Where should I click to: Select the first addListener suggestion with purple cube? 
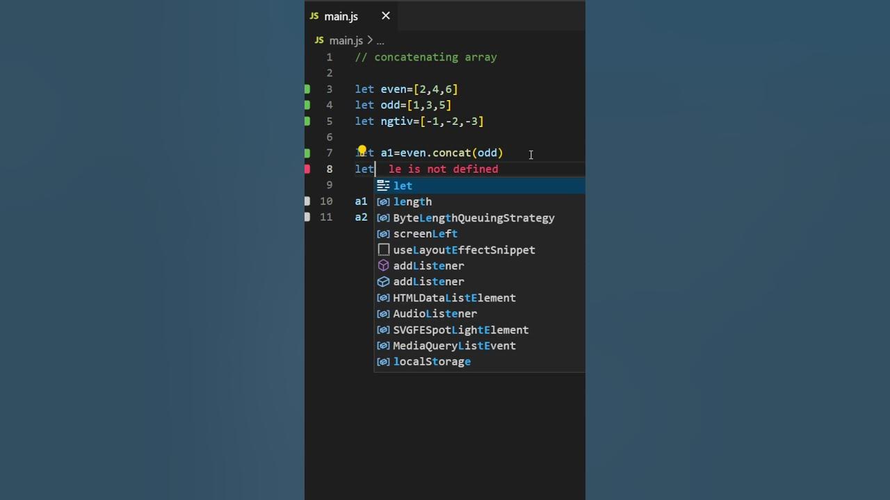(x=480, y=265)
